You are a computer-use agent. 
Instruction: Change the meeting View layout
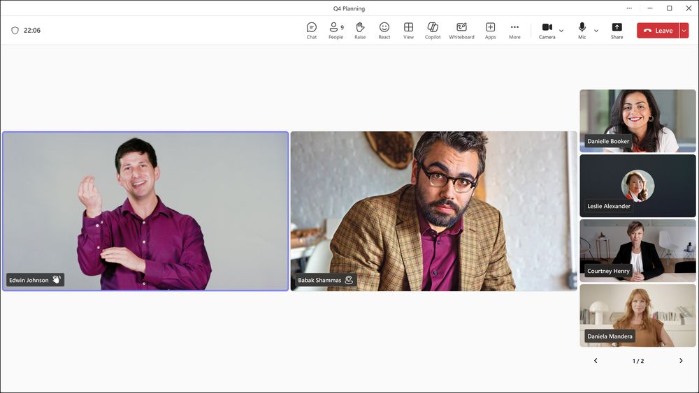pyautogui.click(x=408, y=31)
